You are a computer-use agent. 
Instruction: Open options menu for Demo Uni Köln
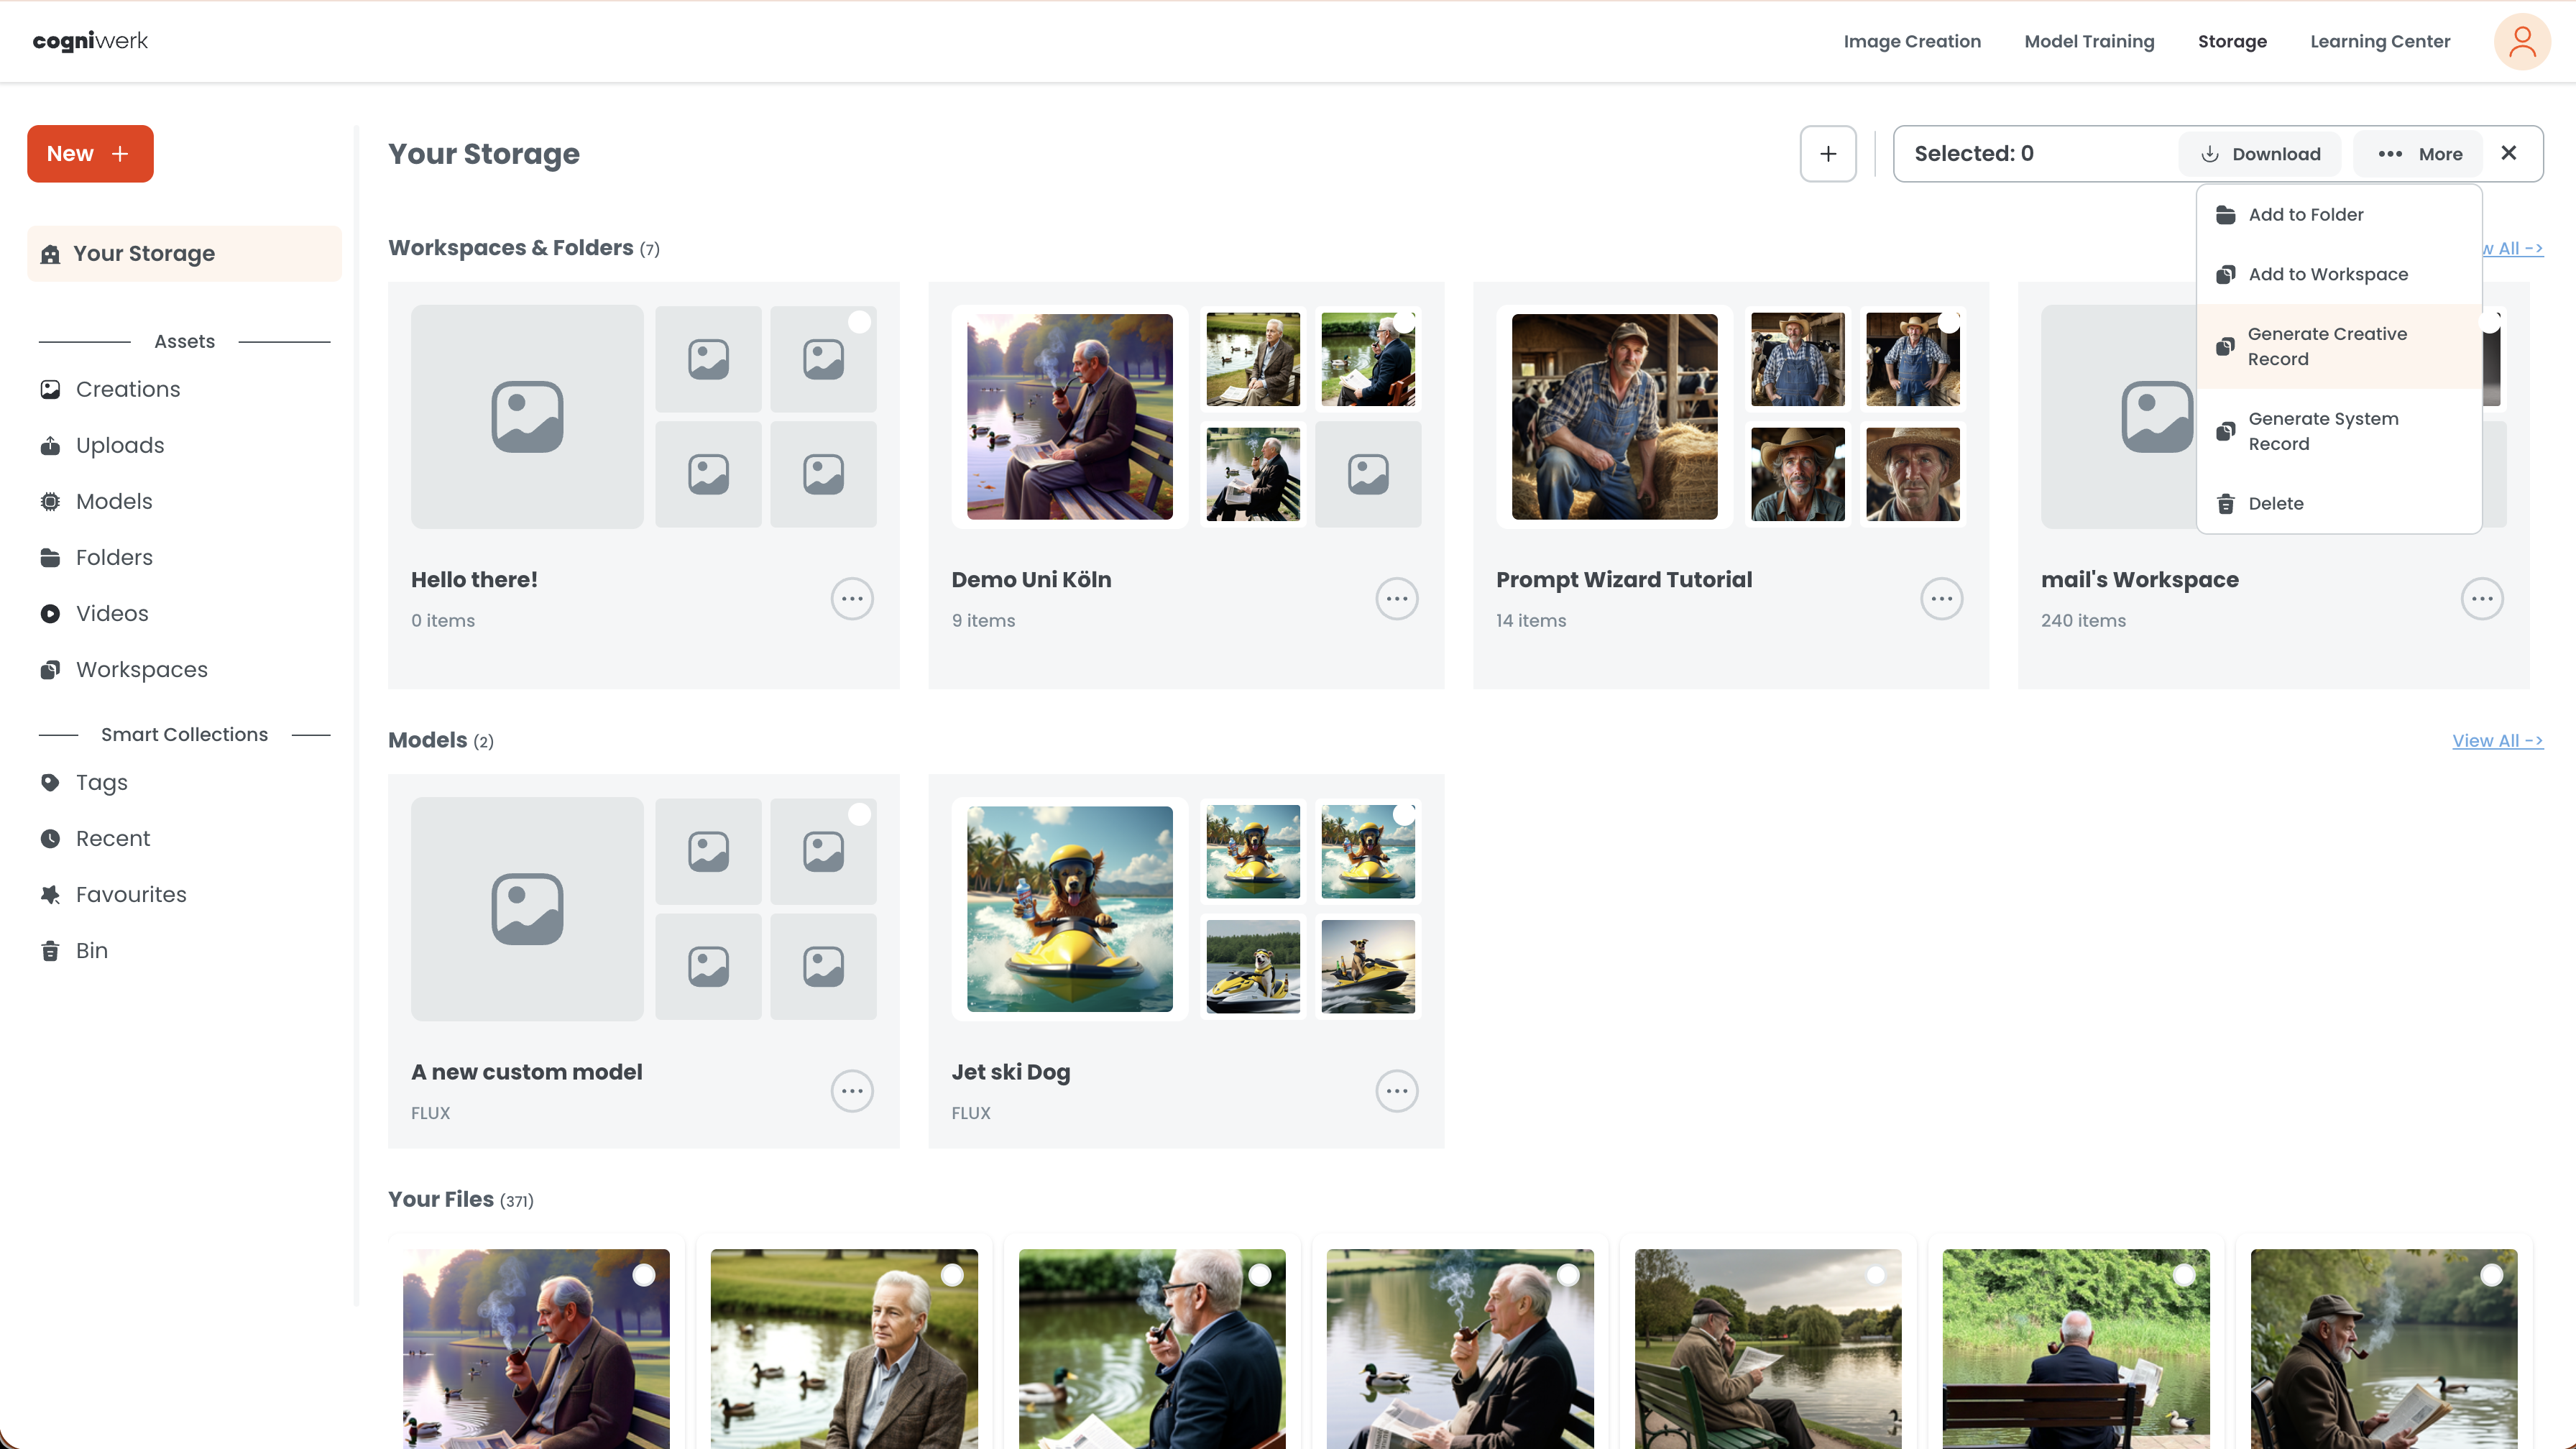pyautogui.click(x=1396, y=599)
